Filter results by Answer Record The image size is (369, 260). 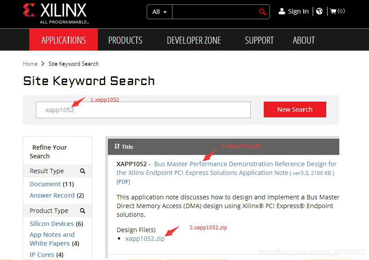52,195
